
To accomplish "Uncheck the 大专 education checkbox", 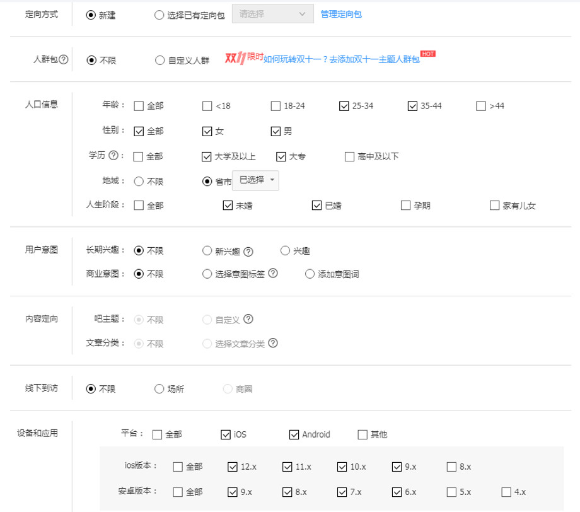I will point(281,157).
